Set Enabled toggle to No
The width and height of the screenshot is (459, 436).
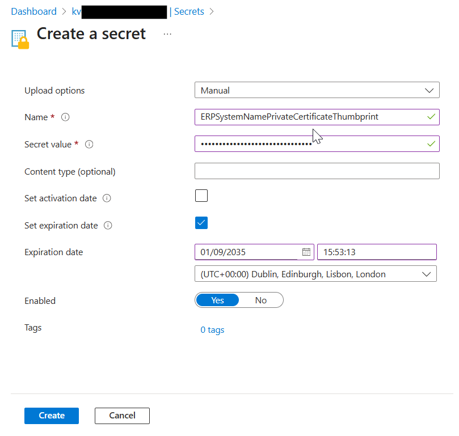[x=261, y=300]
